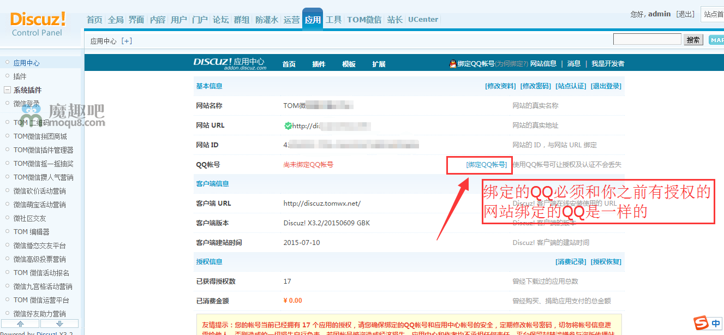Open 微信九宫格活动营销 in the sidebar
724x335 pixels.
click(x=43, y=286)
